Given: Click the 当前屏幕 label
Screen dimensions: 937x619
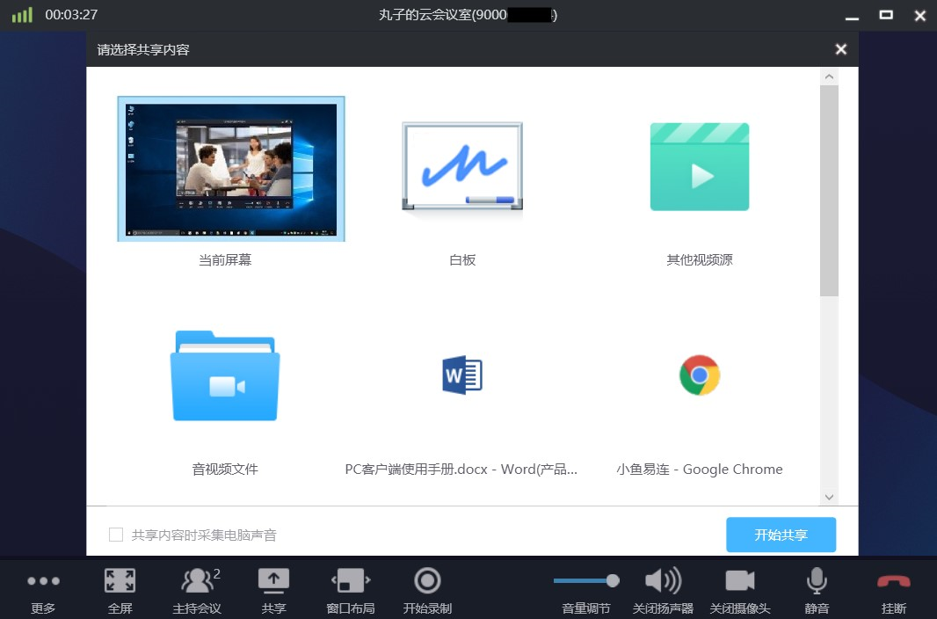Looking at the screenshot, I should tap(225, 260).
